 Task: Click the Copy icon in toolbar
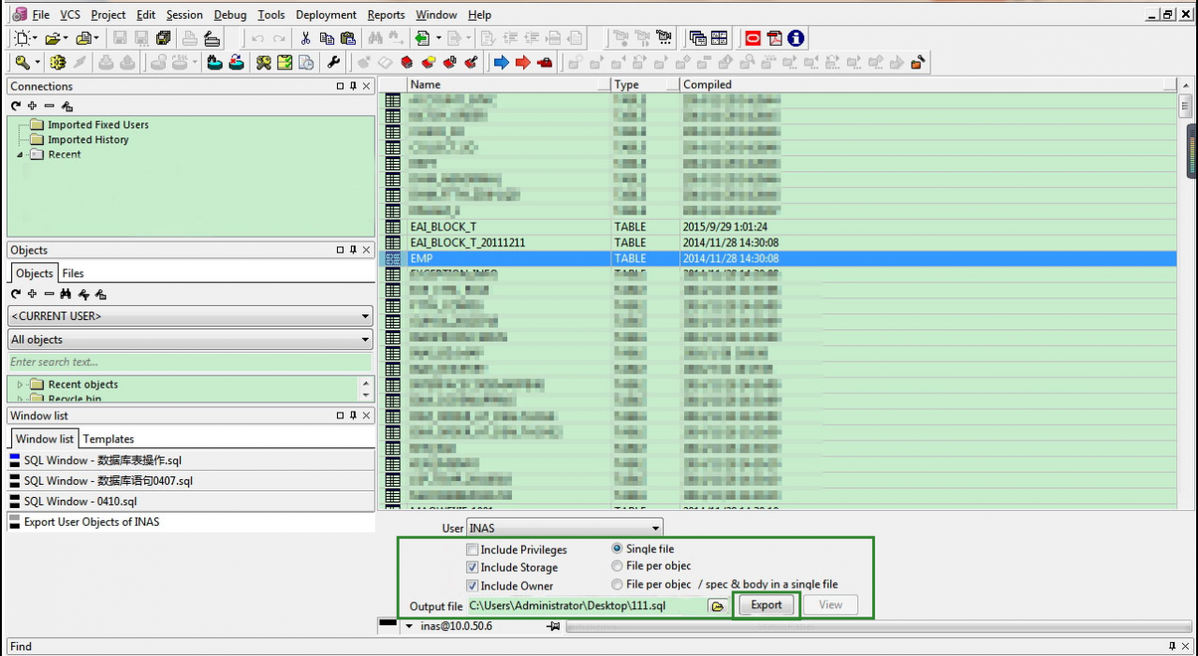(x=327, y=38)
